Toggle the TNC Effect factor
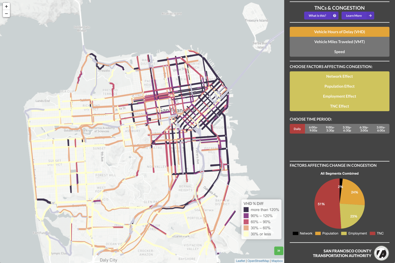Screen dimensions: 395x263 [339, 106]
